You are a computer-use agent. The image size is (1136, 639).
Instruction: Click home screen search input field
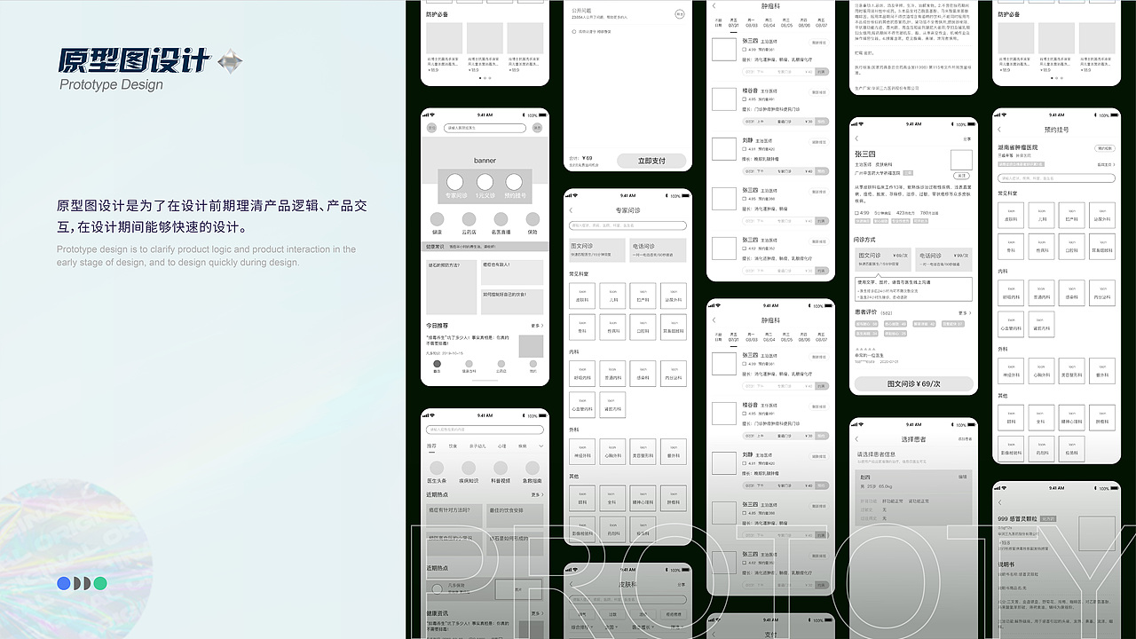485,128
